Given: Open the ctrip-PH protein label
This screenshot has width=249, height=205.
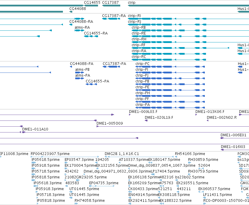Looking at the screenshot, I should [x=142, y=93].
